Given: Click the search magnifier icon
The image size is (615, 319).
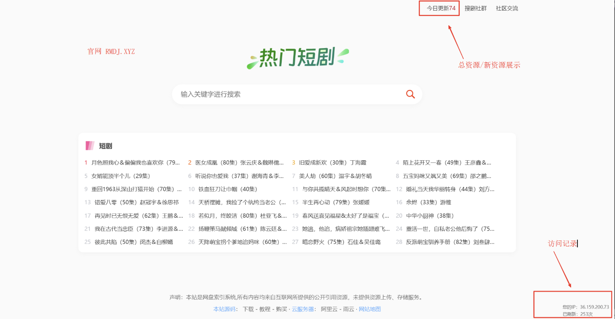Looking at the screenshot, I should point(410,94).
